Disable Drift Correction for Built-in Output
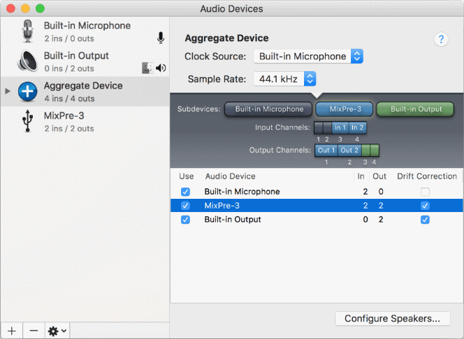The image size is (464, 339). [x=425, y=220]
